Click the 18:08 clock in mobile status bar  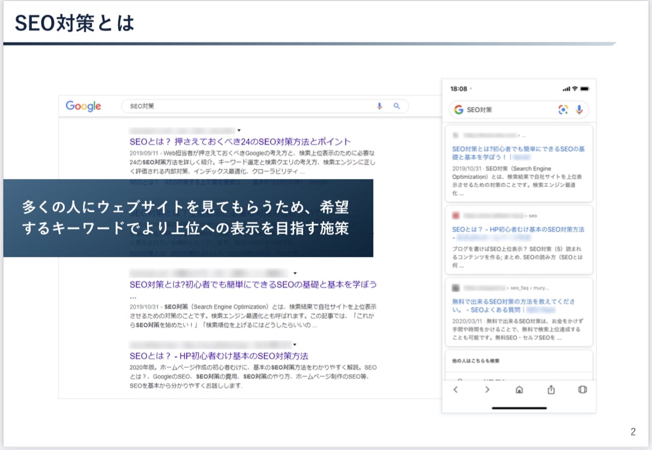coord(459,89)
